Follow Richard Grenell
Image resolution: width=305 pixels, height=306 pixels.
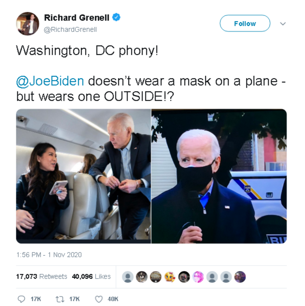point(245,23)
